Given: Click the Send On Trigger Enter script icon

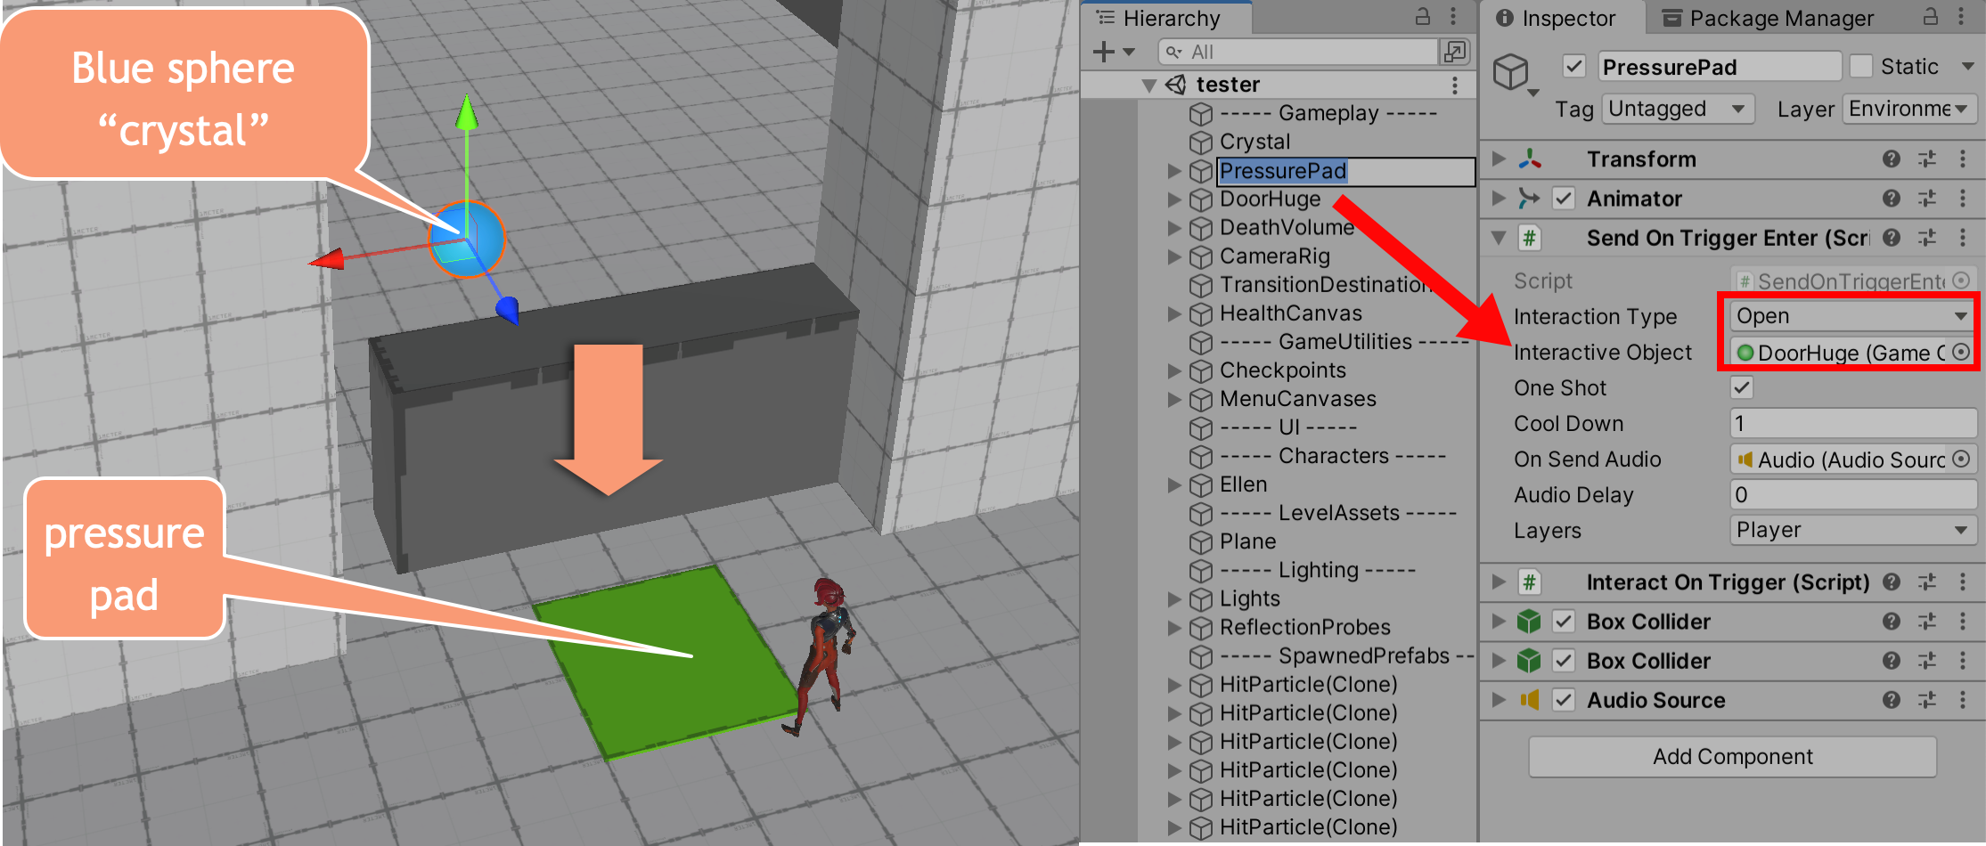Looking at the screenshot, I should [1529, 238].
